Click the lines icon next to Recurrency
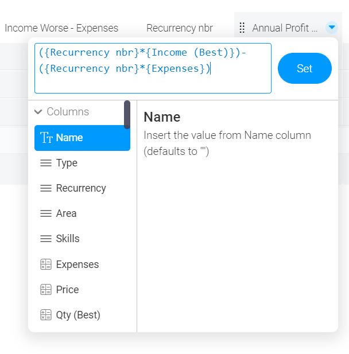Viewport: 349px width, 354px height. [46, 188]
